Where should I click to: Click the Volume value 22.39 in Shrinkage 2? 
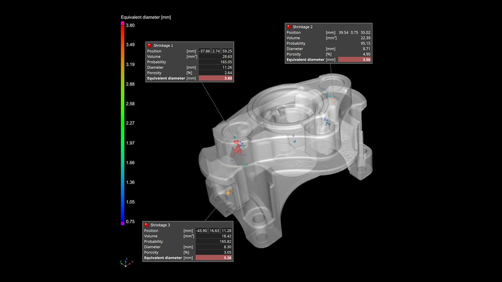(365, 38)
